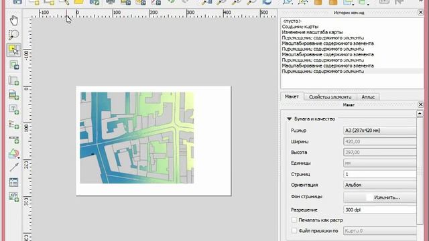This screenshot has height=241, width=429.
Task: Open the Add shape tool
Action: [13, 153]
